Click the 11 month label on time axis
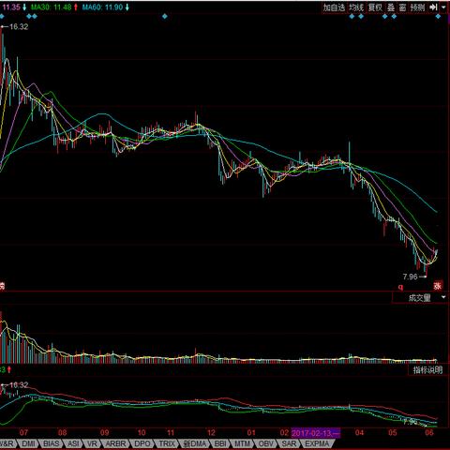The height and width of the screenshot is (450, 450). 171,433
